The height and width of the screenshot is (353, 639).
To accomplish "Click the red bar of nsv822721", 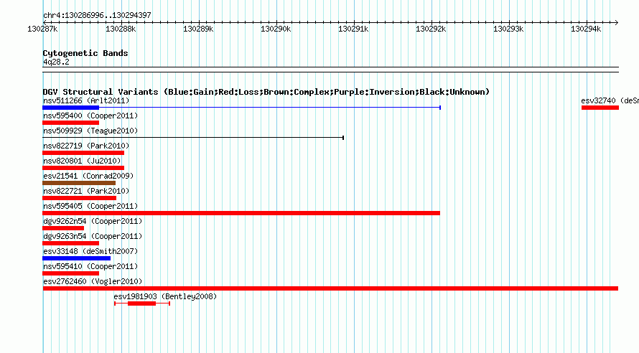I will tap(80, 198).
